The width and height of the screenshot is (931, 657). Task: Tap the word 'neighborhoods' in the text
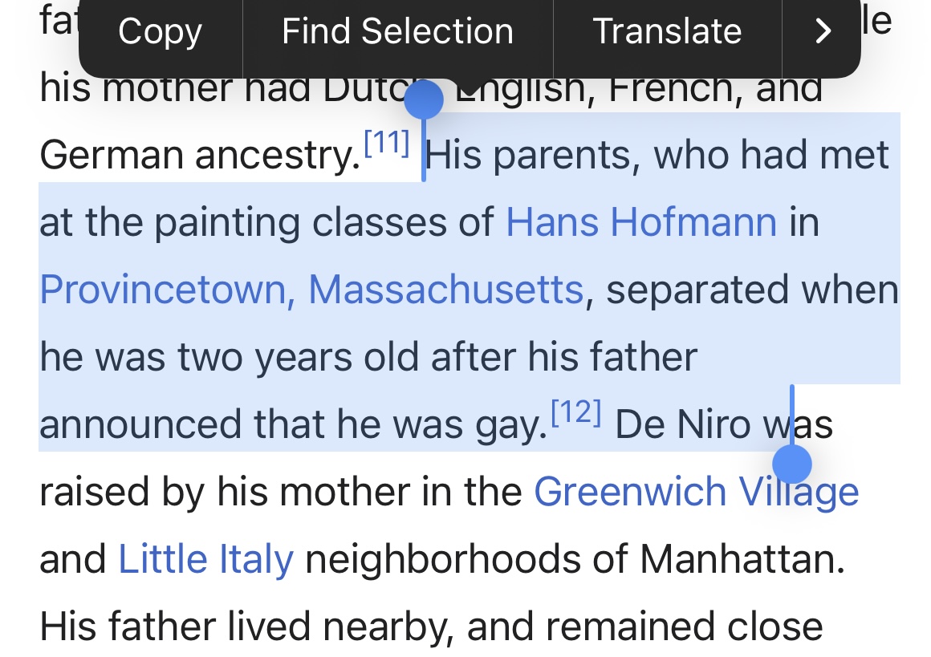[442, 560]
